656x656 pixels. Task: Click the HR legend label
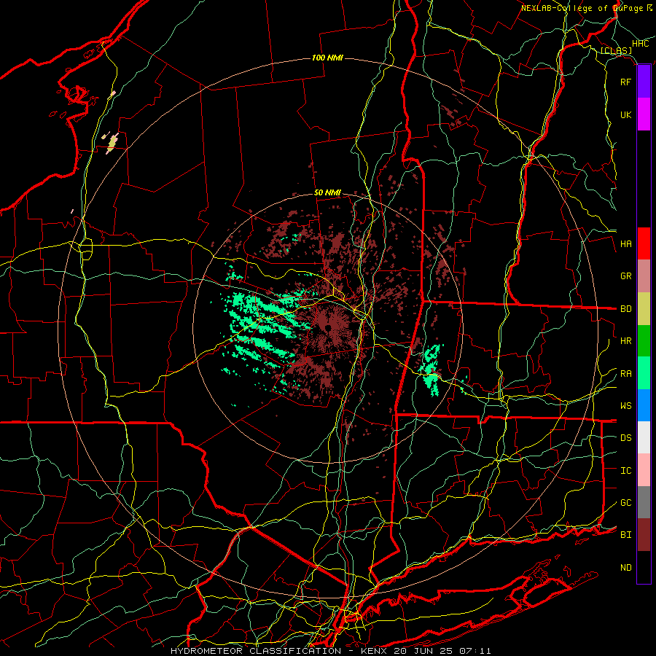pos(625,341)
